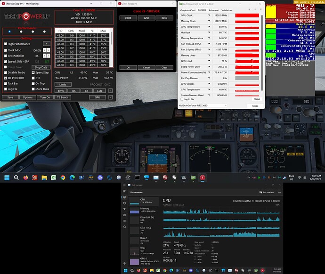This screenshot has width=325, height=274.
Task: Select Performance page icon in Task Manager sidebar
Action: click(124, 197)
